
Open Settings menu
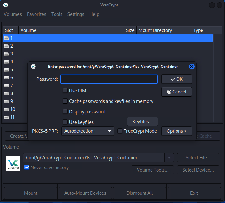pyautogui.click(x=76, y=14)
